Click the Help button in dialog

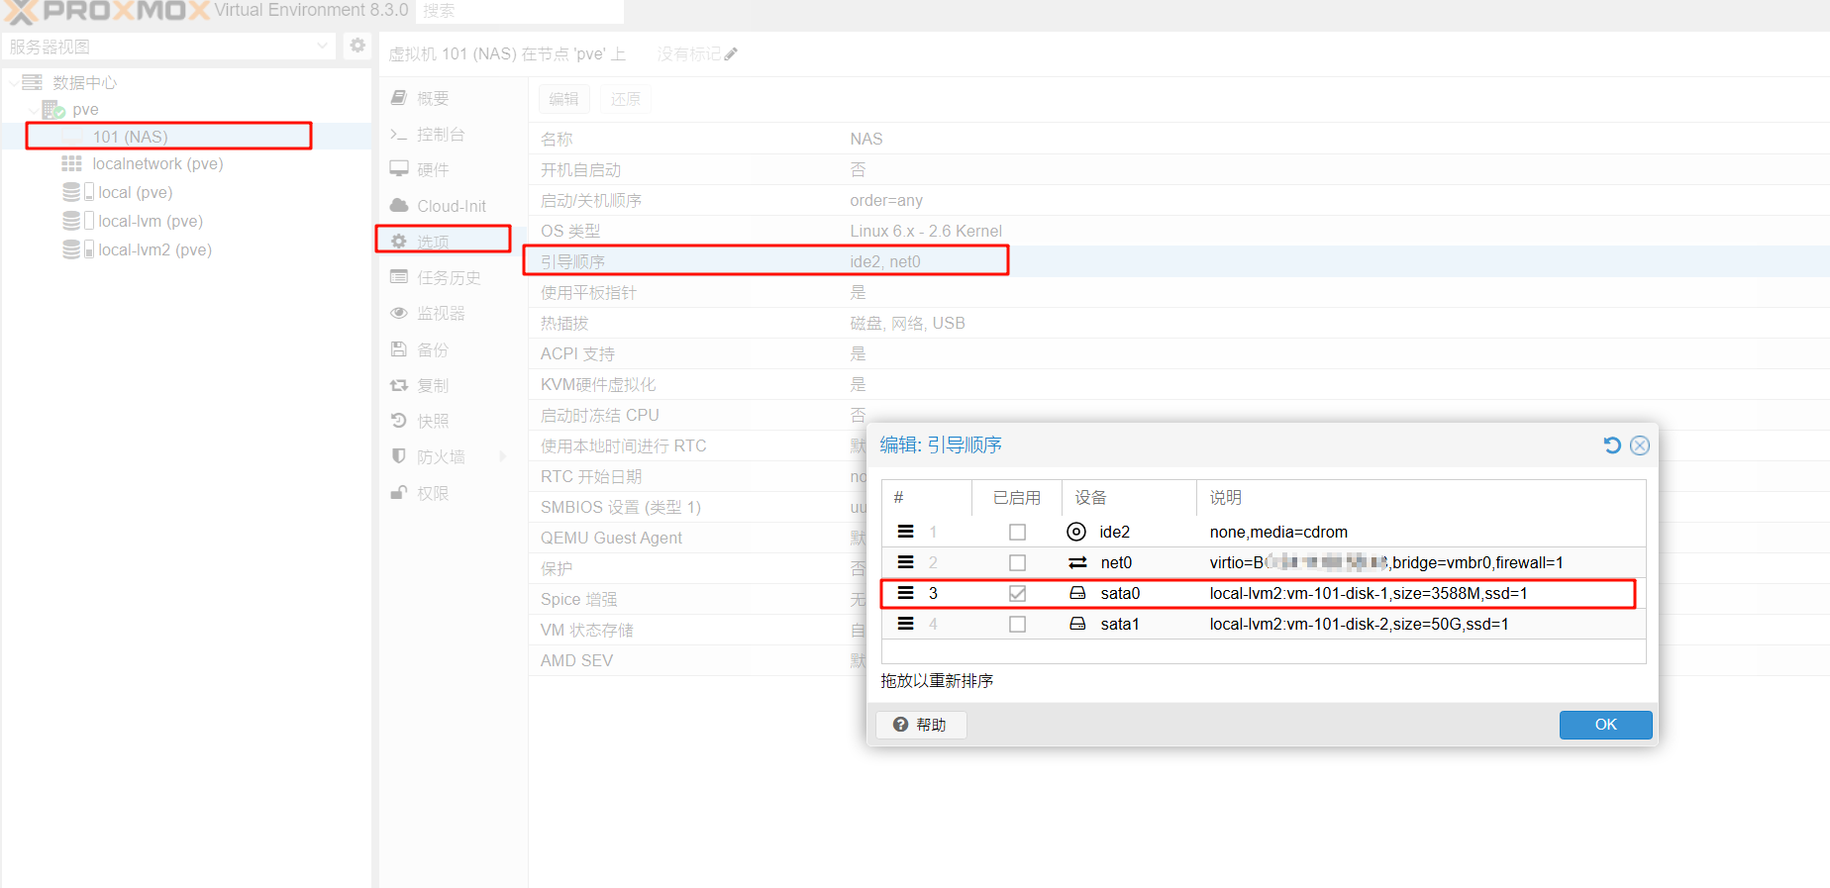(x=920, y=725)
